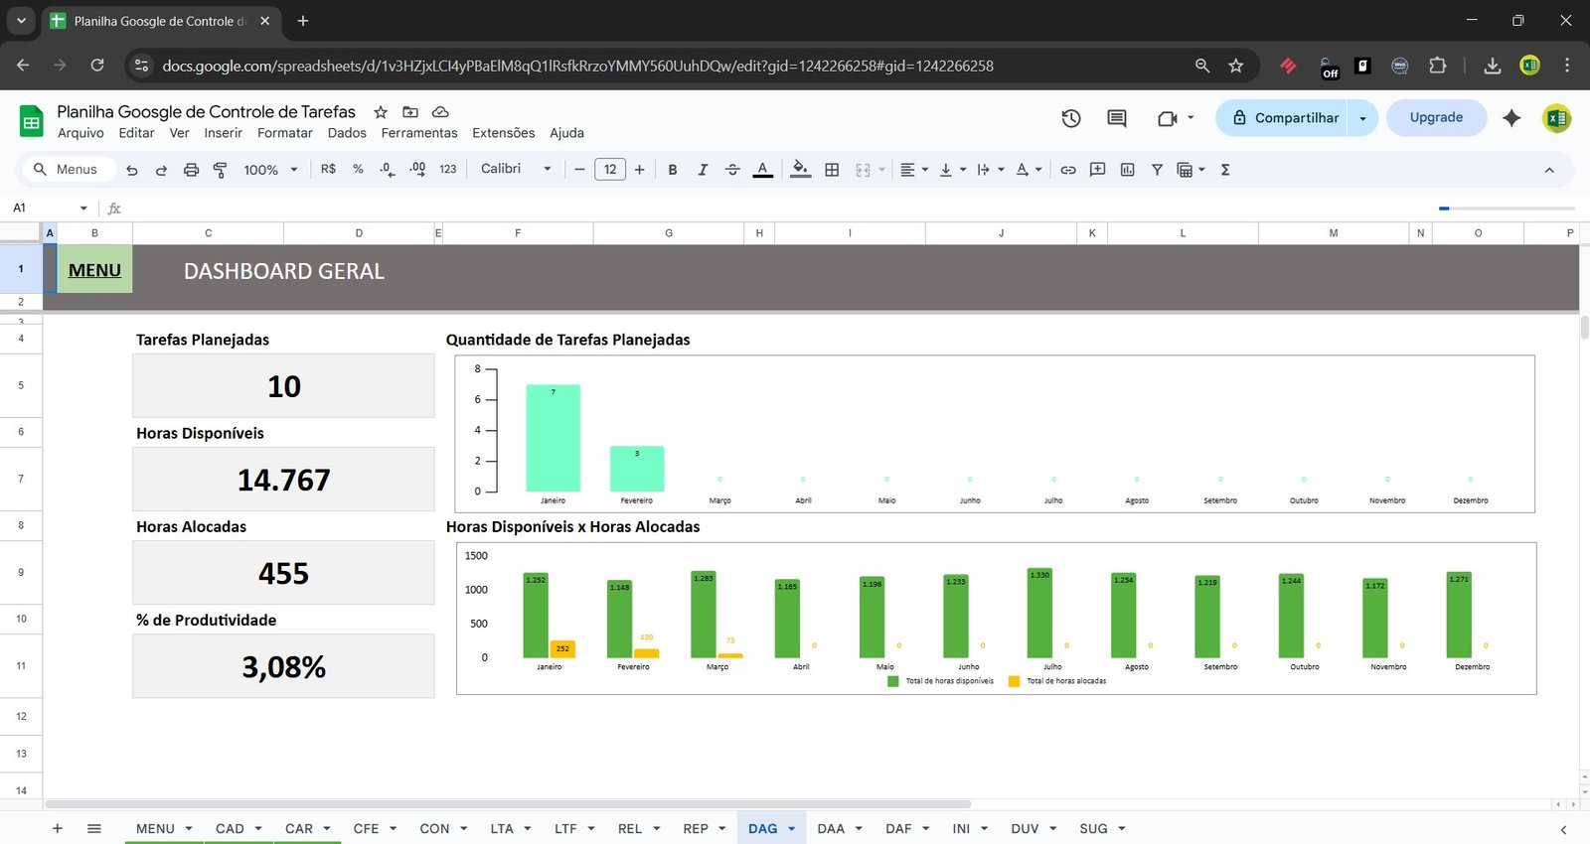Click the paint format roller icon
The image size is (1590, 844).
point(221,170)
